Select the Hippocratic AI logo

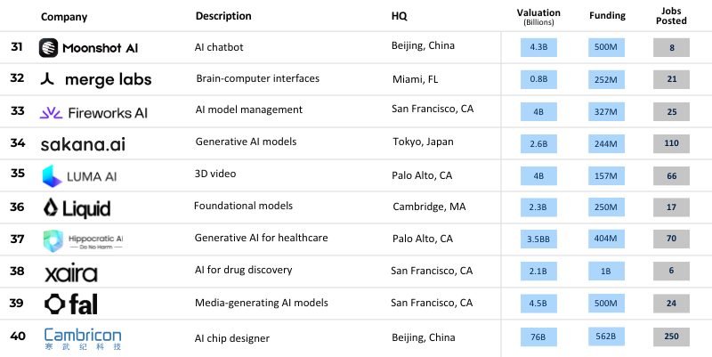(x=83, y=241)
